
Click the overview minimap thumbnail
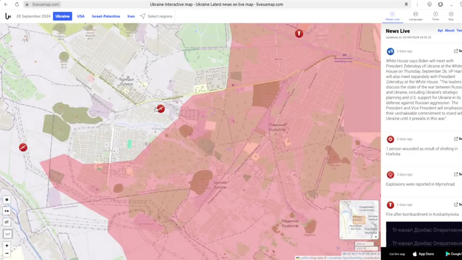tap(359, 220)
